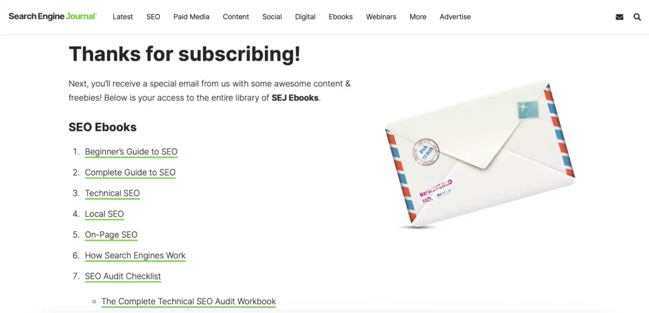Open the Latest menu item
649x313 pixels.
pos(123,17)
